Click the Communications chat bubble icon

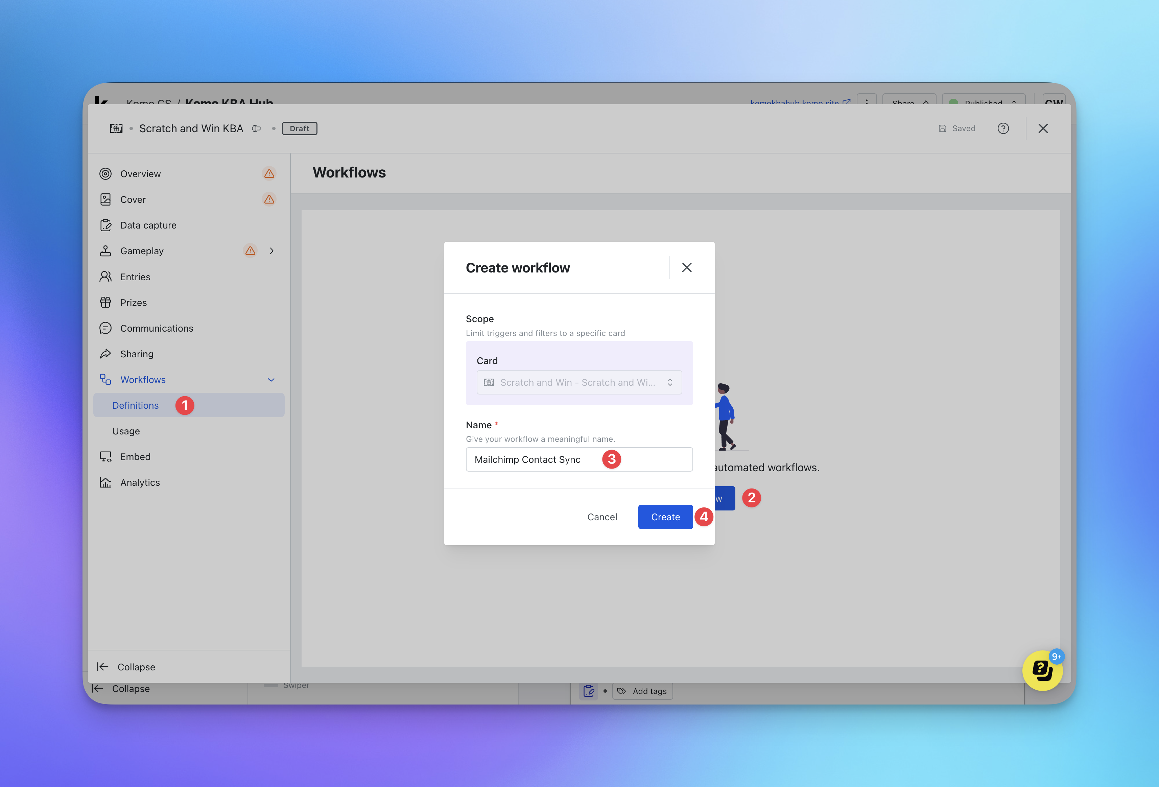click(105, 328)
